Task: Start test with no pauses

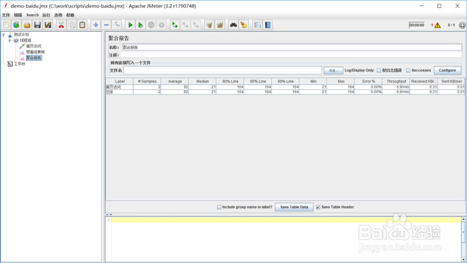Action: 141,25
